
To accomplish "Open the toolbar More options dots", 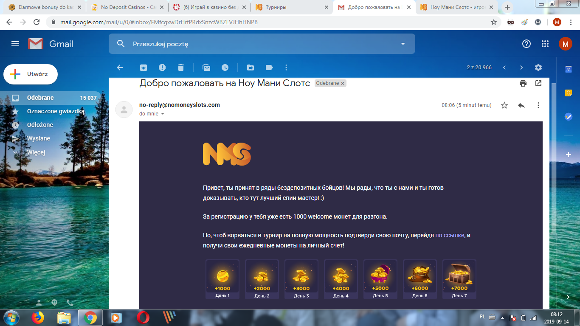I will [x=286, y=67].
